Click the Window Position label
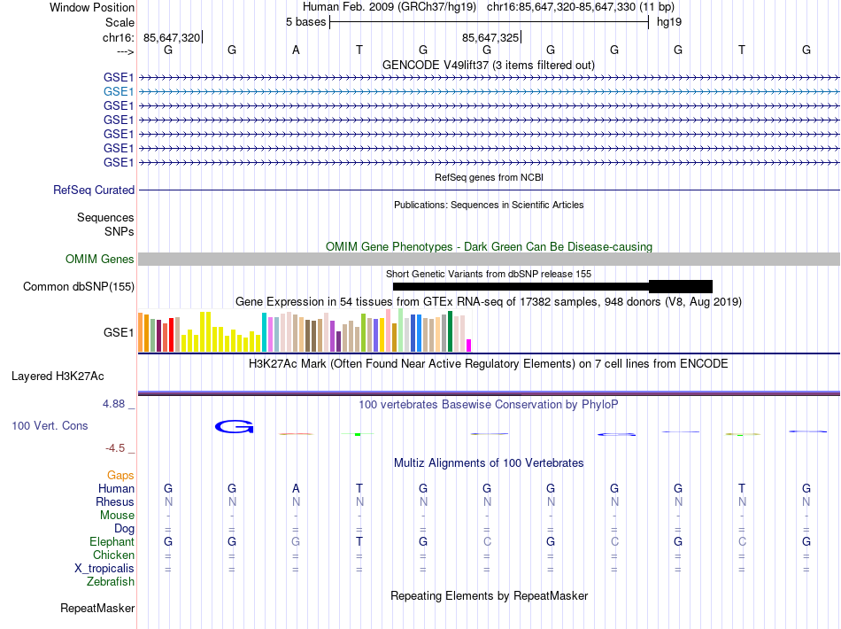The image size is (841, 629). [x=92, y=7]
